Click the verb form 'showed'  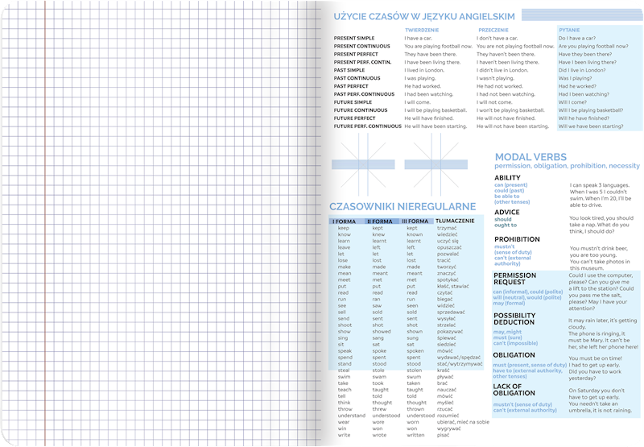[x=381, y=332]
